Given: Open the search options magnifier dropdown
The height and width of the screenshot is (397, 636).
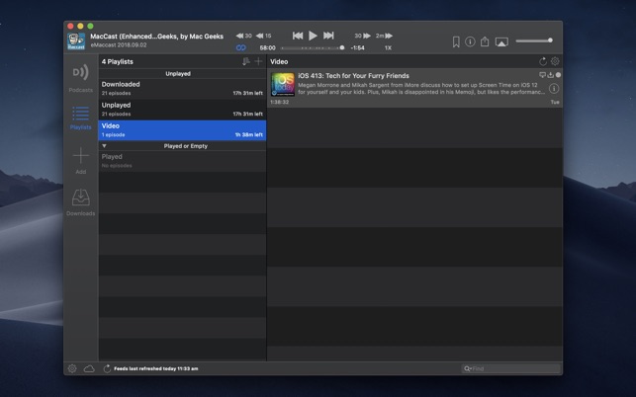Looking at the screenshot, I should point(467,368).
